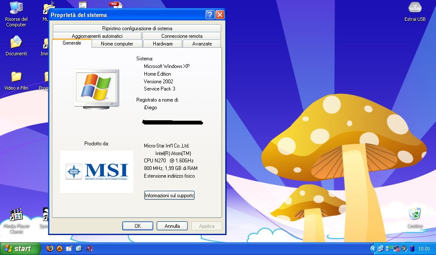Screen dimensions: 436x255
Task: Launch Firefox from Quick Launch bar
Action: [x=50, y=249]
